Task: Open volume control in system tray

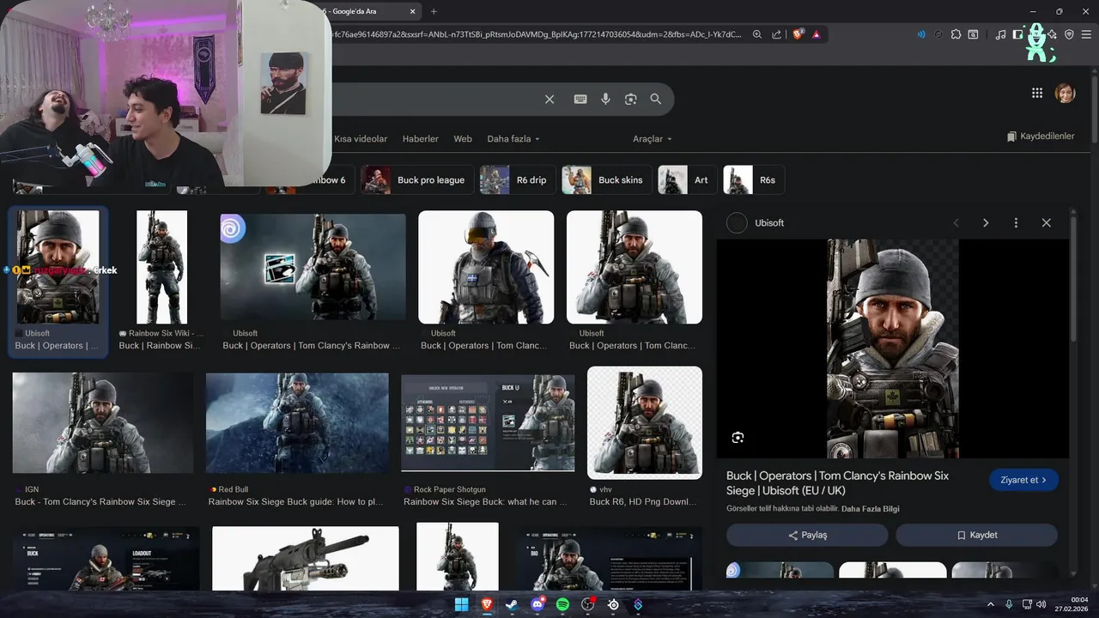Action: tap(1041, 604)
